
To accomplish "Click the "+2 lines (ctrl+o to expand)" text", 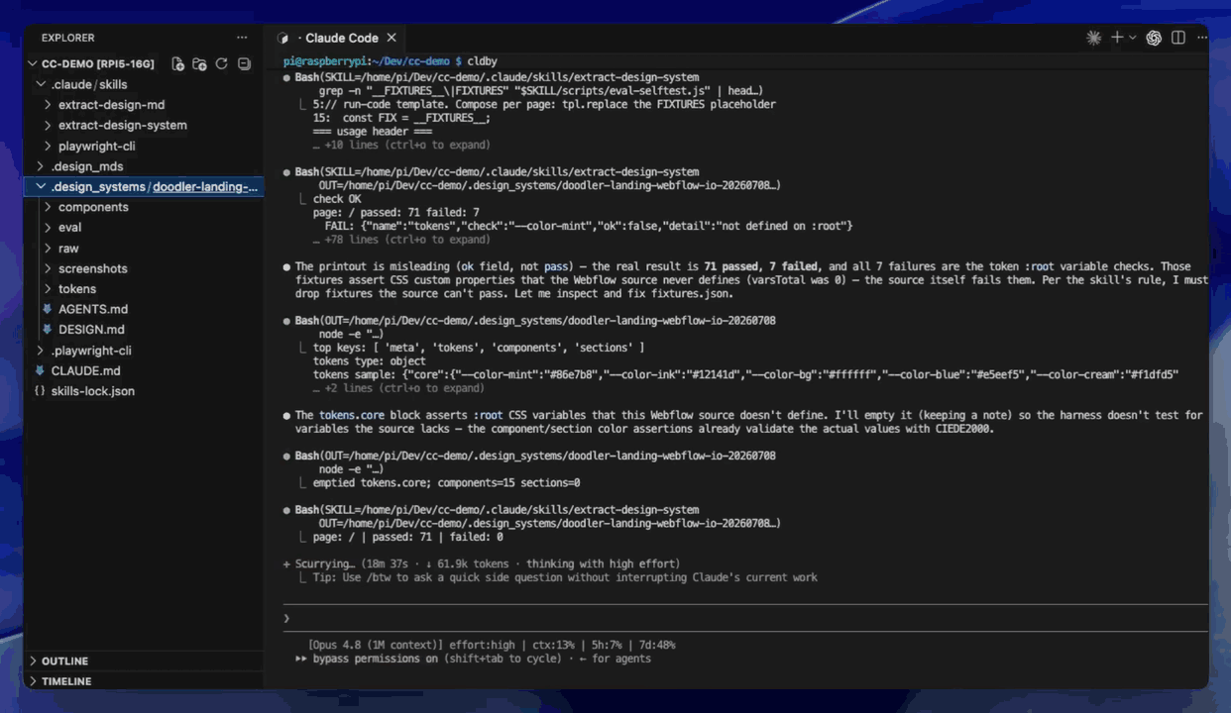I will click(404, 388).
